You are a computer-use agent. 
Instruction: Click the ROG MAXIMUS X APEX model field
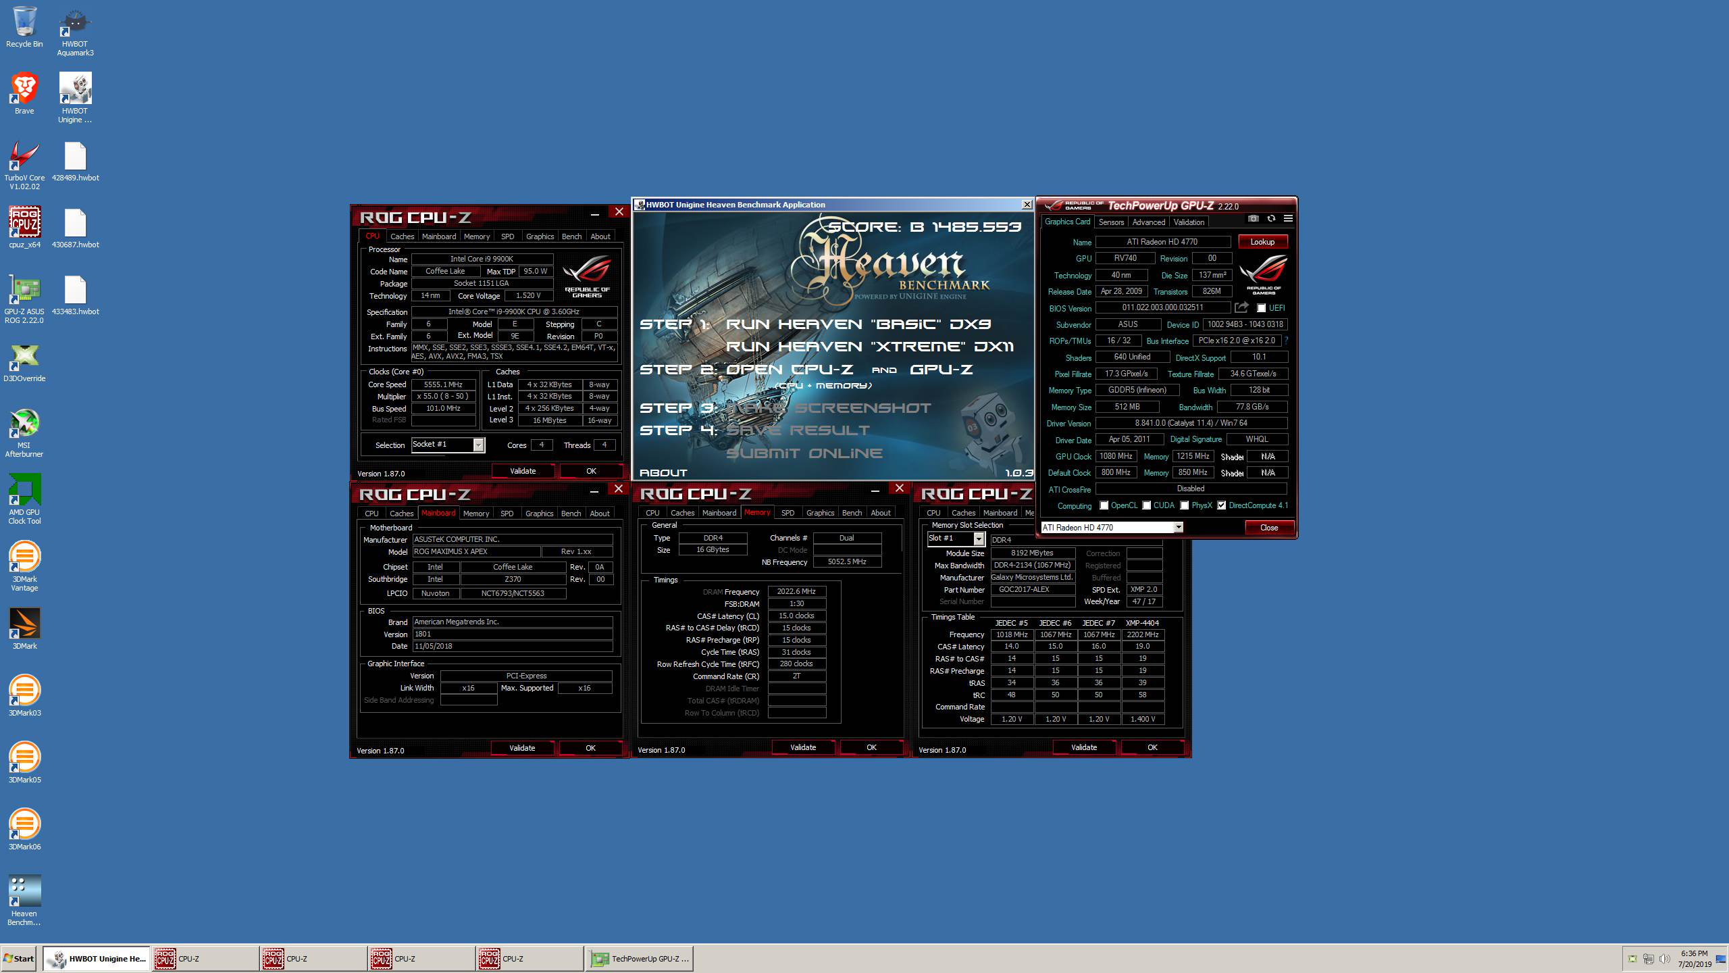click(476, 552)
